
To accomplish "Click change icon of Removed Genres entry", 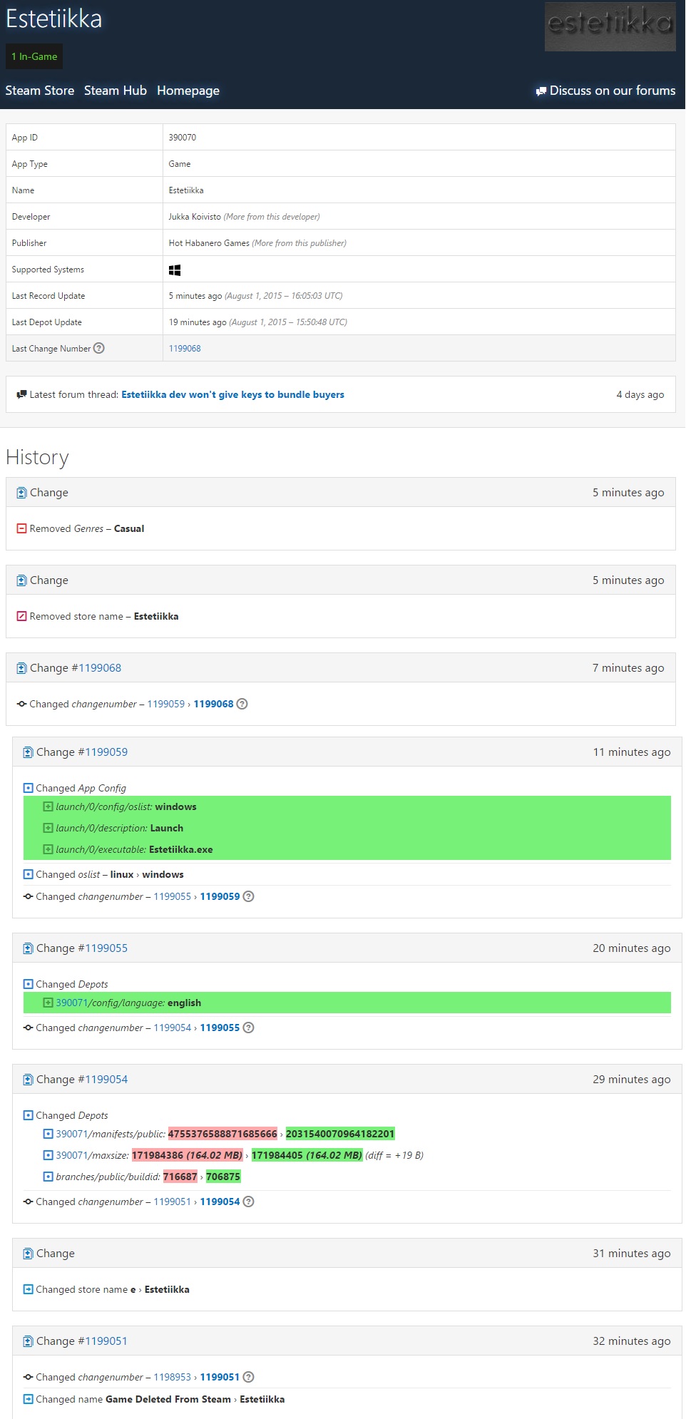I will point(21,493).
